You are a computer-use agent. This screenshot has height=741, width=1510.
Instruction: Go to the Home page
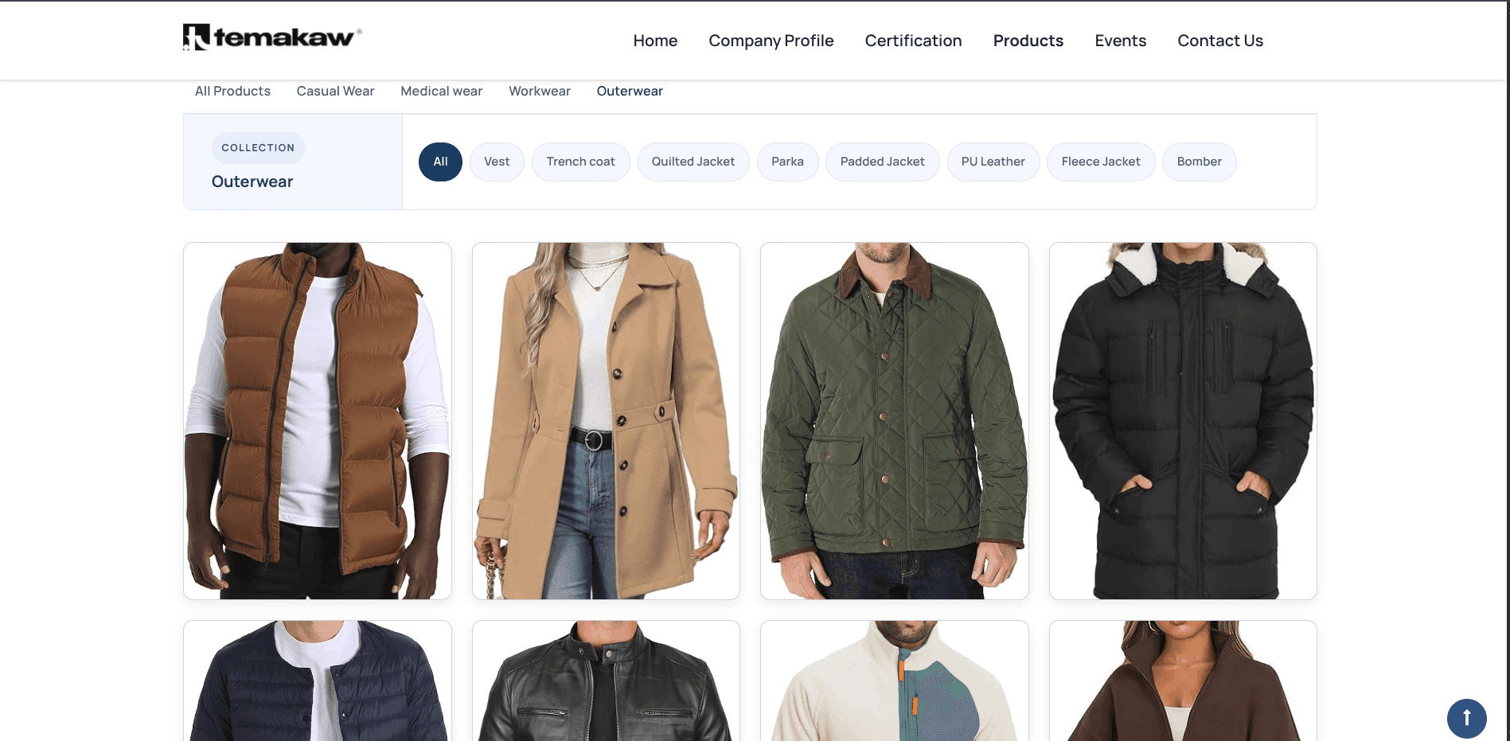click(655, 41)
